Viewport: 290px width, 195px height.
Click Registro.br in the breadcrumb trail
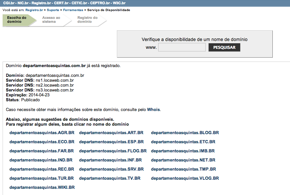coord(34,10)
